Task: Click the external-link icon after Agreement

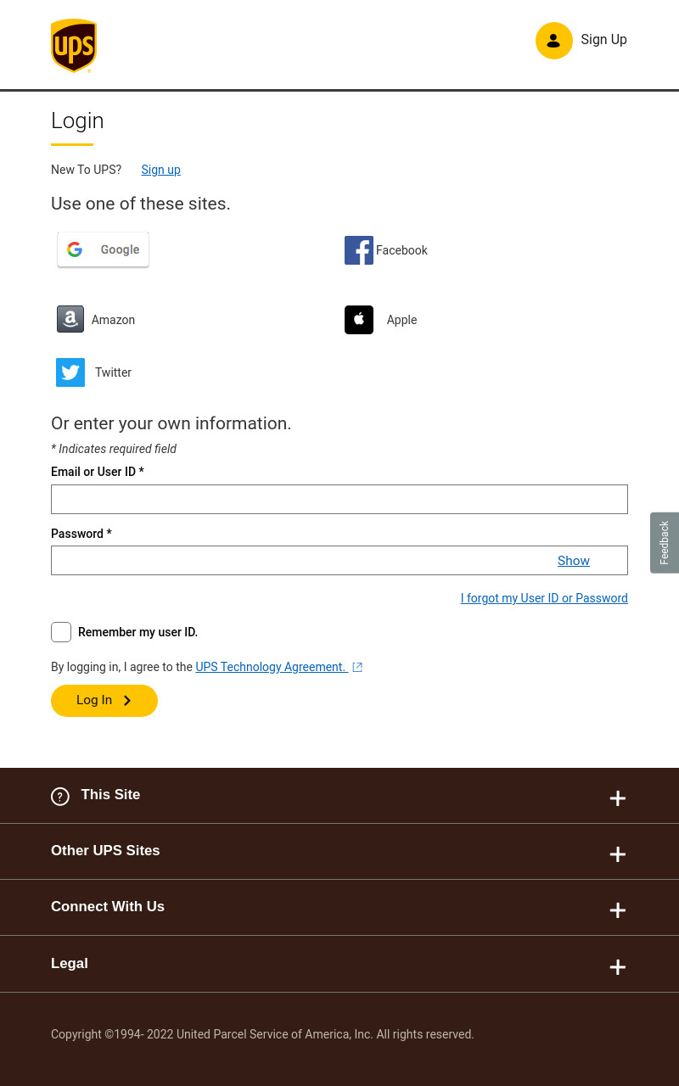Action: (x=357, y=667)
